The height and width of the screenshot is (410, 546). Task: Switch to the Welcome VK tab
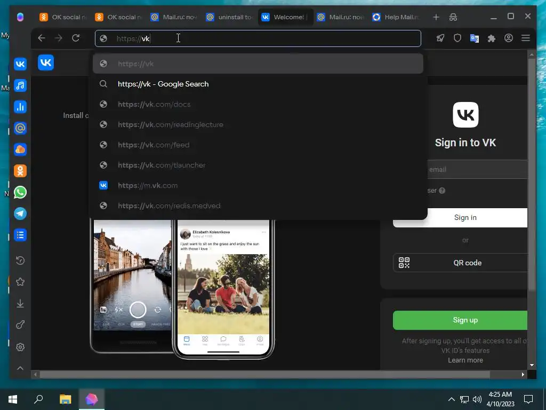tap(286, 17)
